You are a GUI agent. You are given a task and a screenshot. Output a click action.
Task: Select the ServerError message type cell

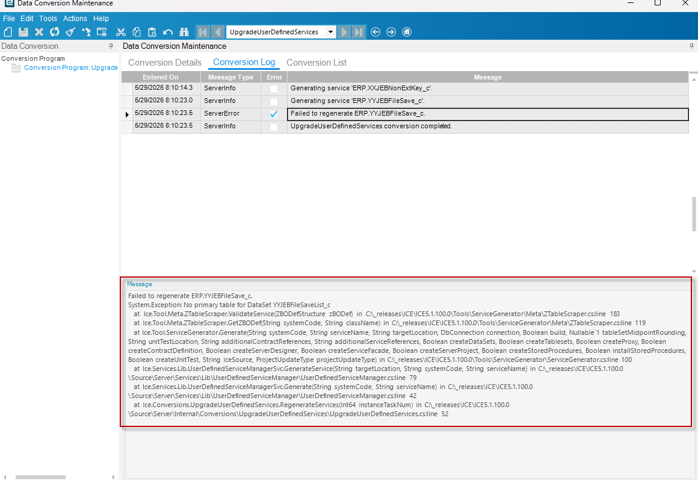click(230, 114)
